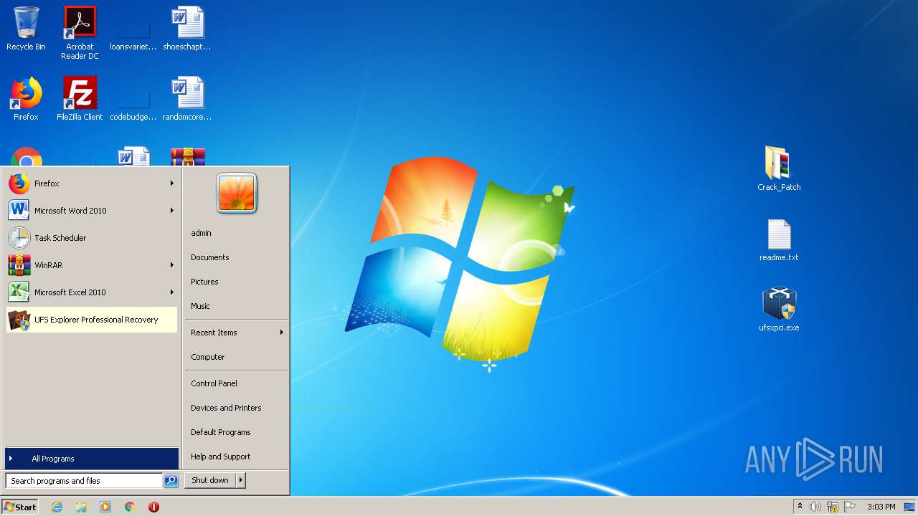Open Documents from Start menu
The width and height of the screenshot is (918, 516).
(x=210, y=257)
